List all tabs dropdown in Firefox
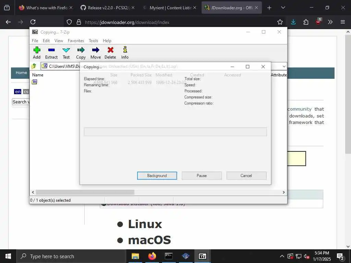This screenshot has height=263, width=351. point(283,8)
